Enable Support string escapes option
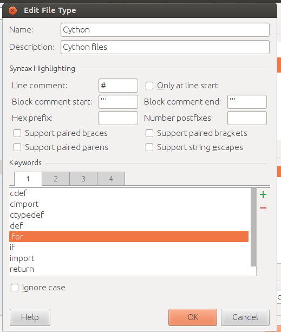This screenshot has height=332, width=281. [x=149, y=147]
